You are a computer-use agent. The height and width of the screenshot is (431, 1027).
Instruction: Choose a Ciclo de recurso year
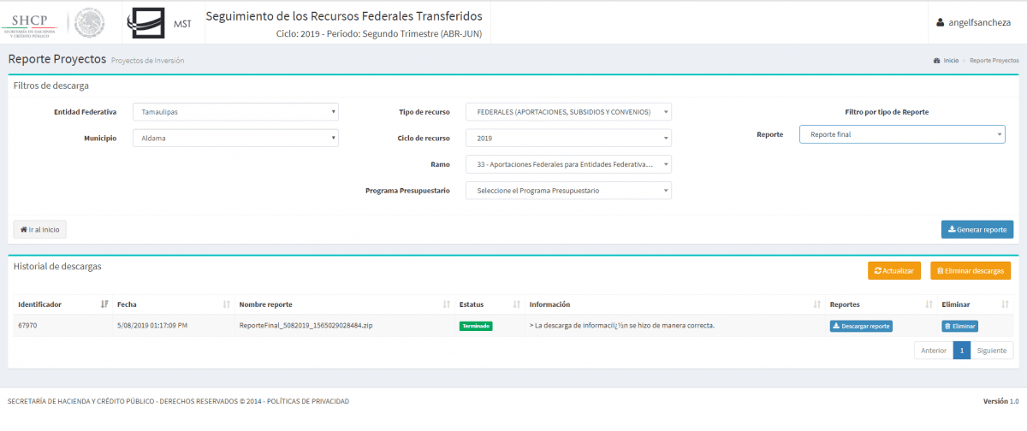pos(568,138)
